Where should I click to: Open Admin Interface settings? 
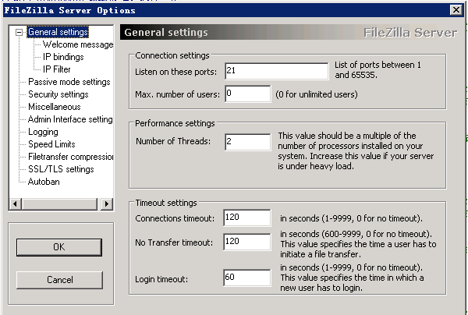click(x=70, y=119)
